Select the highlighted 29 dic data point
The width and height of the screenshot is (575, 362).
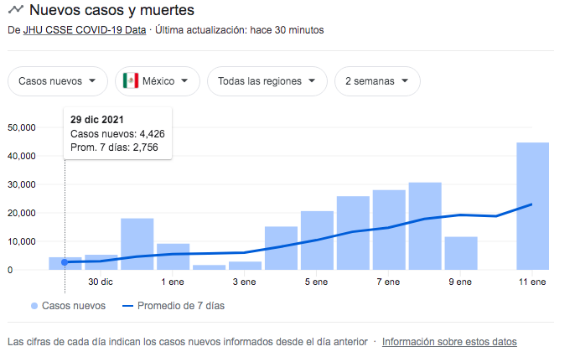65,262
